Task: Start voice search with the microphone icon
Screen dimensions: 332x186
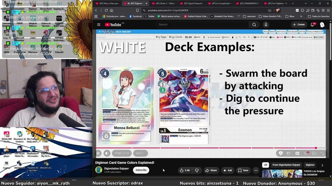Action: pos(266,25)
